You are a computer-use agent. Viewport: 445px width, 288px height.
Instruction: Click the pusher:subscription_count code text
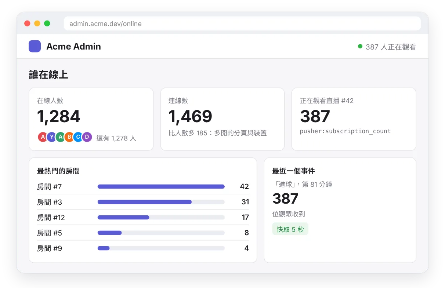pos(345,131)
